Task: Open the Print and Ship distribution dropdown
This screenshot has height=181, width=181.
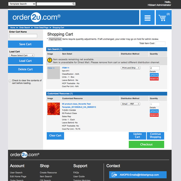Action: [x=130, y=68]
